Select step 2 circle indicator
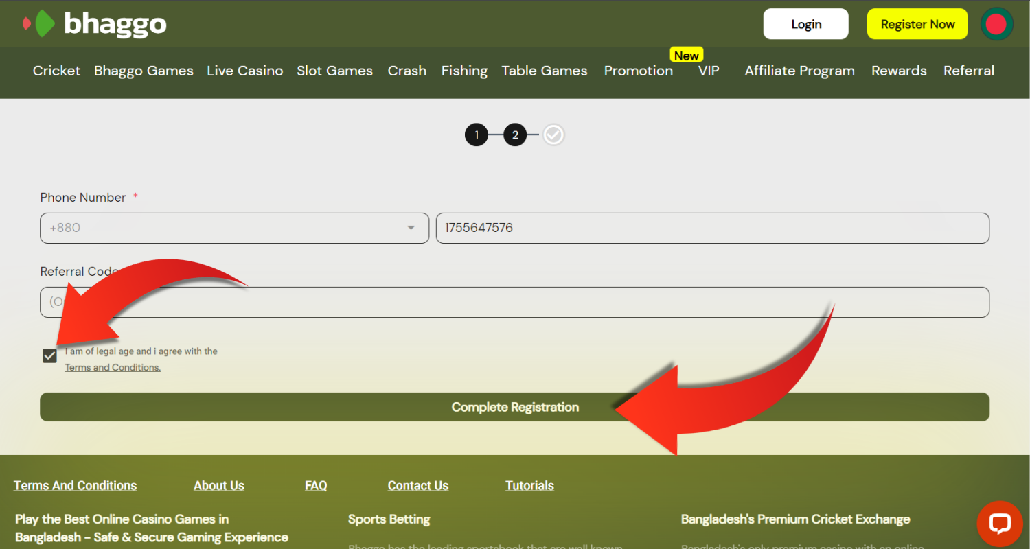The image size is (1030, 549). (515, 135)
